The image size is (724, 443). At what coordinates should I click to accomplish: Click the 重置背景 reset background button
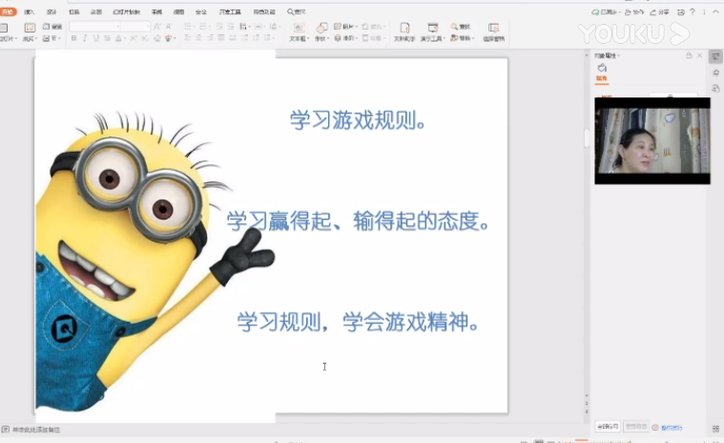point(636,427)
